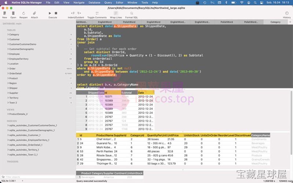The height and width of the screenshot is (183, 293).
Task: Select the Territory table in the sidebar
Action: point(14,98)
